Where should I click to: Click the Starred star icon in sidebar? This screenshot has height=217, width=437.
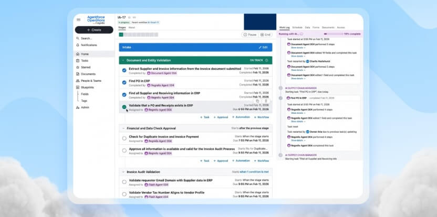pyautogui.click(x=78, y=67)
